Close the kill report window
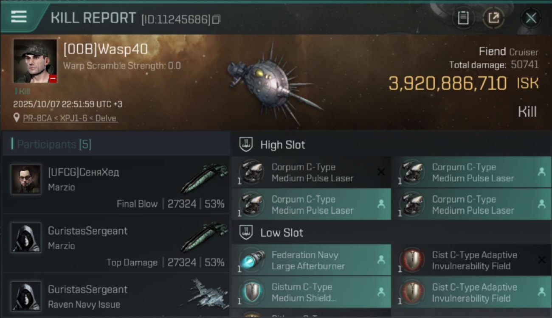This screenshot has width=552, height=318. (531, 18)
